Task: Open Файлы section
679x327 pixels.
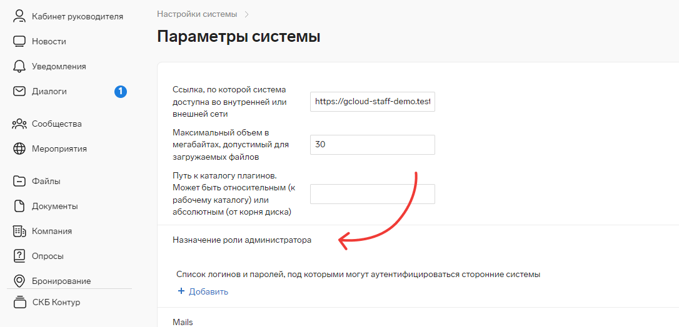Action: coord(46,181)
